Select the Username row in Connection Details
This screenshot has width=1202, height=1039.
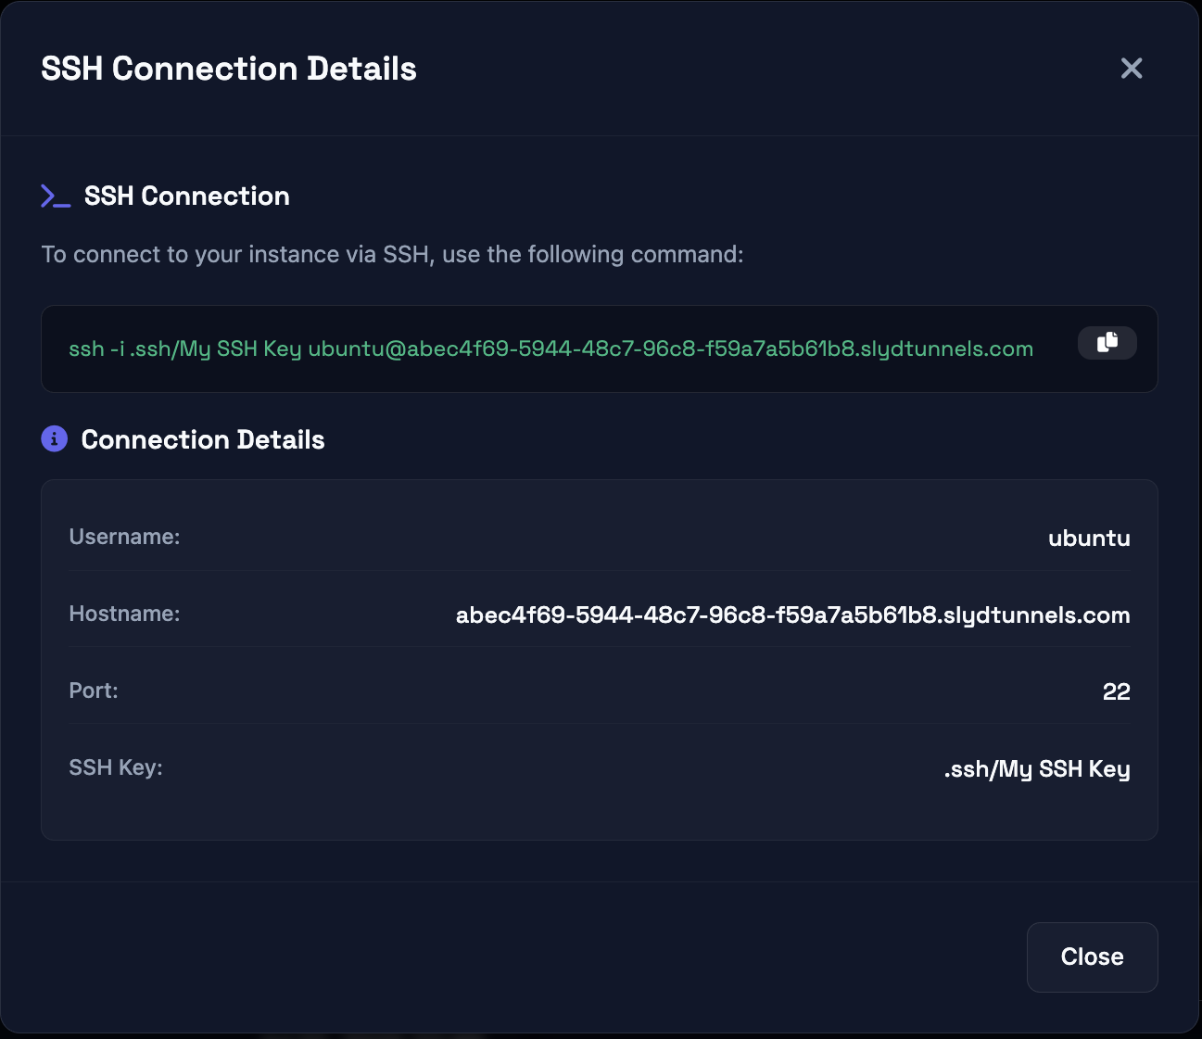[x=599, y=538]
